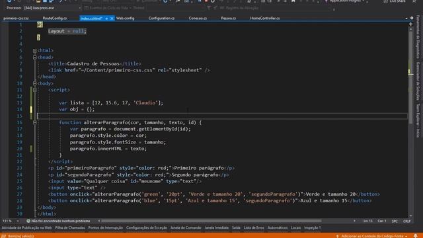Image resolution: width=423 pixels, height=238 pixels.
Task: Switch to Web.config tab
Action: 125,19
